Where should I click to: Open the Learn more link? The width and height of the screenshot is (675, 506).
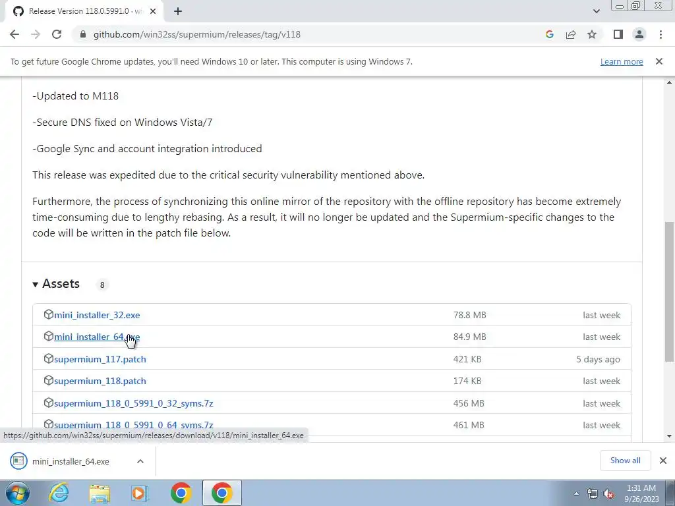622,61
